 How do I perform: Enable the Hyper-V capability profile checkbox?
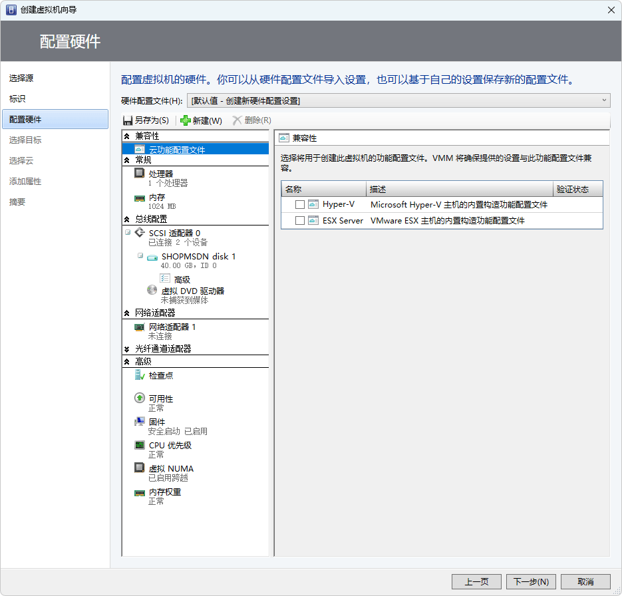(x=300, y=205)
